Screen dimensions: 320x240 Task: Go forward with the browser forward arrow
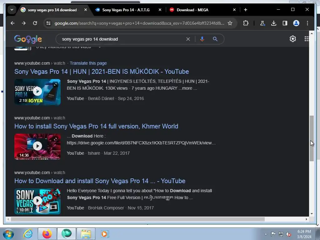coord(24,23)
